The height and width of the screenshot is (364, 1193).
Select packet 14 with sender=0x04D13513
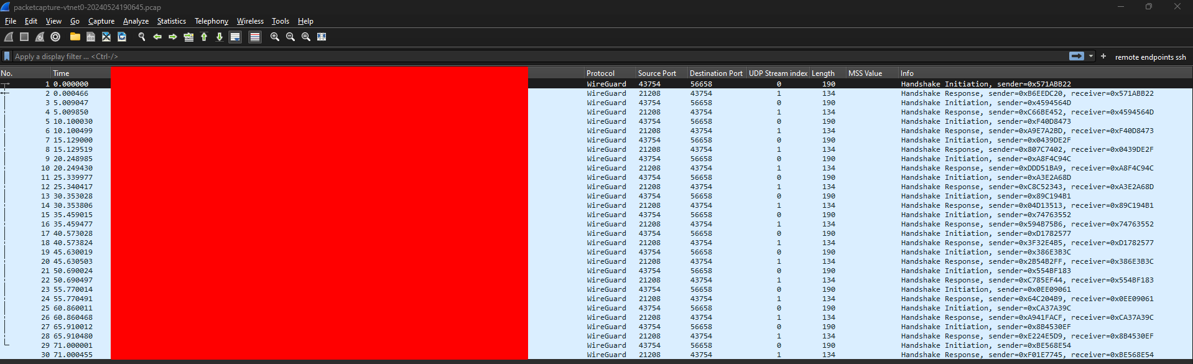click(596, 205)
